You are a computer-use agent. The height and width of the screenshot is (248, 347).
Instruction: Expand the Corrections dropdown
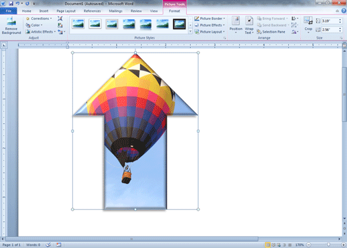39,19
